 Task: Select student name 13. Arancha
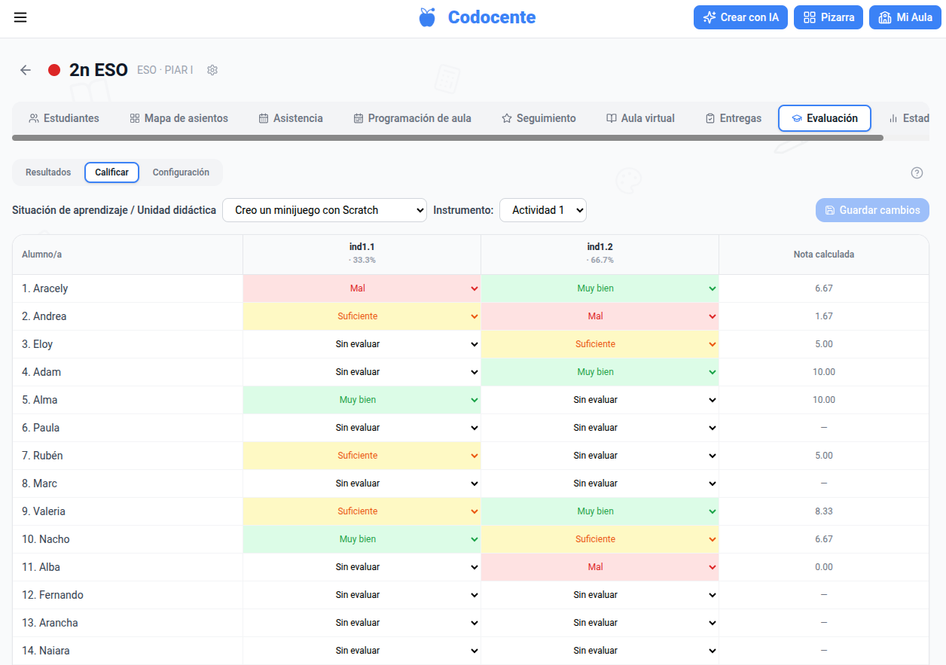pos(50,623)
